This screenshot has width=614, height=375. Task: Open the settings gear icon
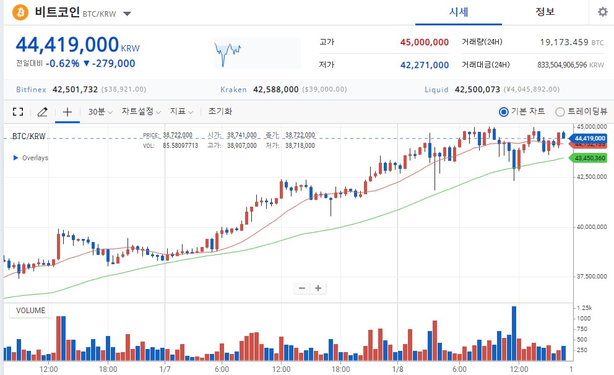tap(603, 12)
